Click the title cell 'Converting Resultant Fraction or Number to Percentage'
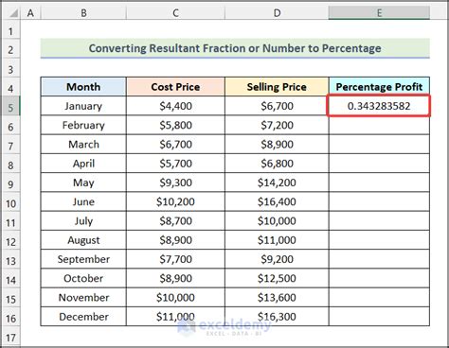The height and width of the screenshot is (348, 449). pyautogui.click(x=235, y=48)
